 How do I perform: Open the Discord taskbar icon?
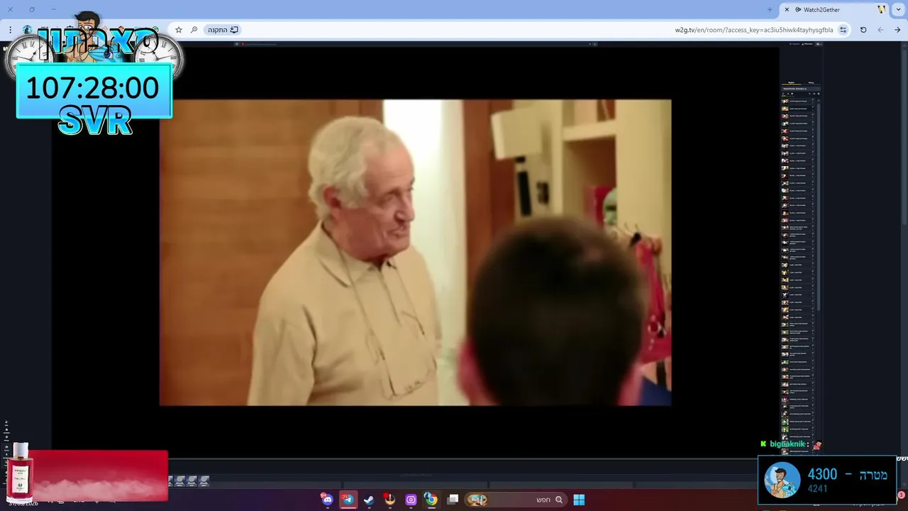coord(327,500)
